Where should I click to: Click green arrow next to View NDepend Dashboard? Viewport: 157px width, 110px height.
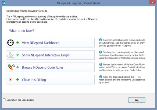18,42
